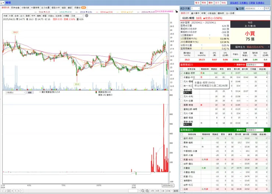Open the 日期 2025/4/11 date picker
Viewport: 272px width, 194px height.
pyautogui.click(x=254, y=8)
